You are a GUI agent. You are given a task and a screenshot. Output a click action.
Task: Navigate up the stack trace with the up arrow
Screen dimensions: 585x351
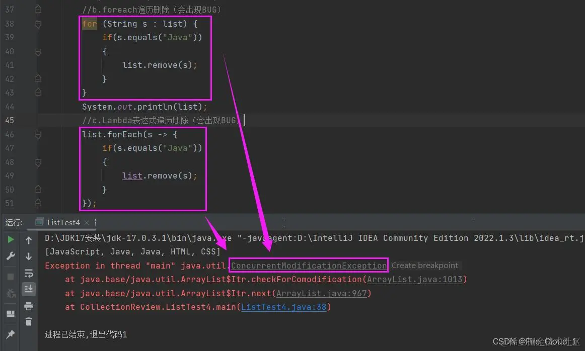coord(29,240)
